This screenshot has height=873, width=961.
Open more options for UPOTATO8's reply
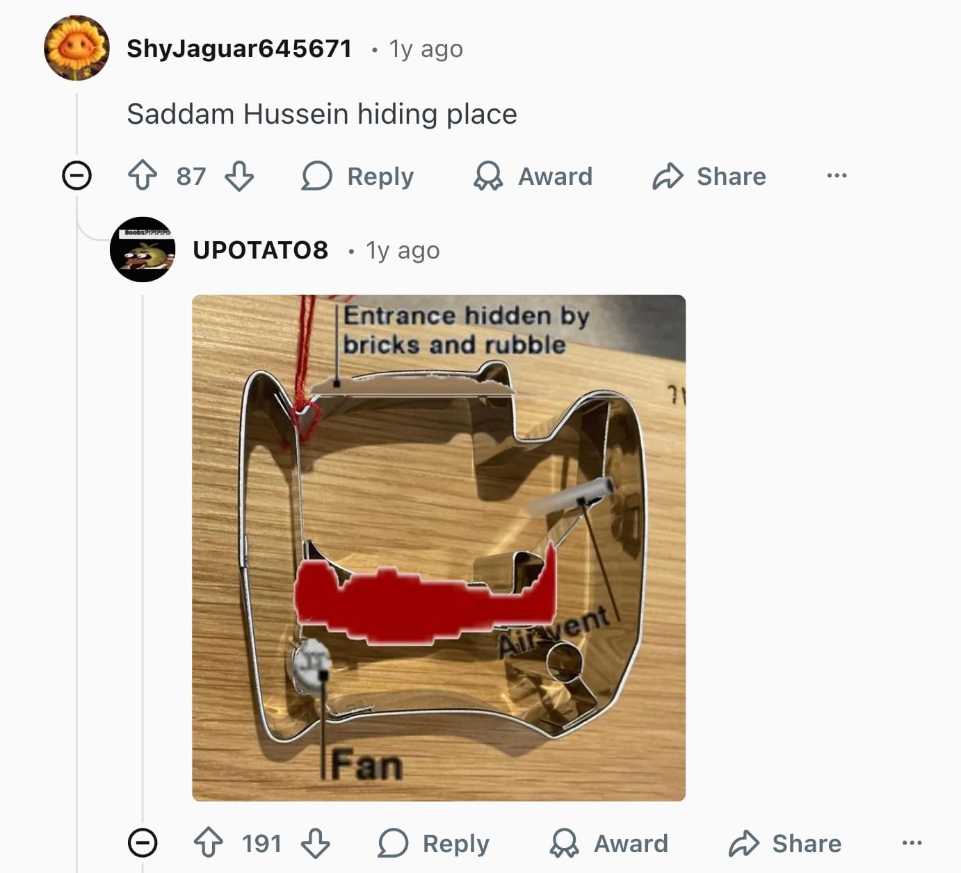(912, 843)
